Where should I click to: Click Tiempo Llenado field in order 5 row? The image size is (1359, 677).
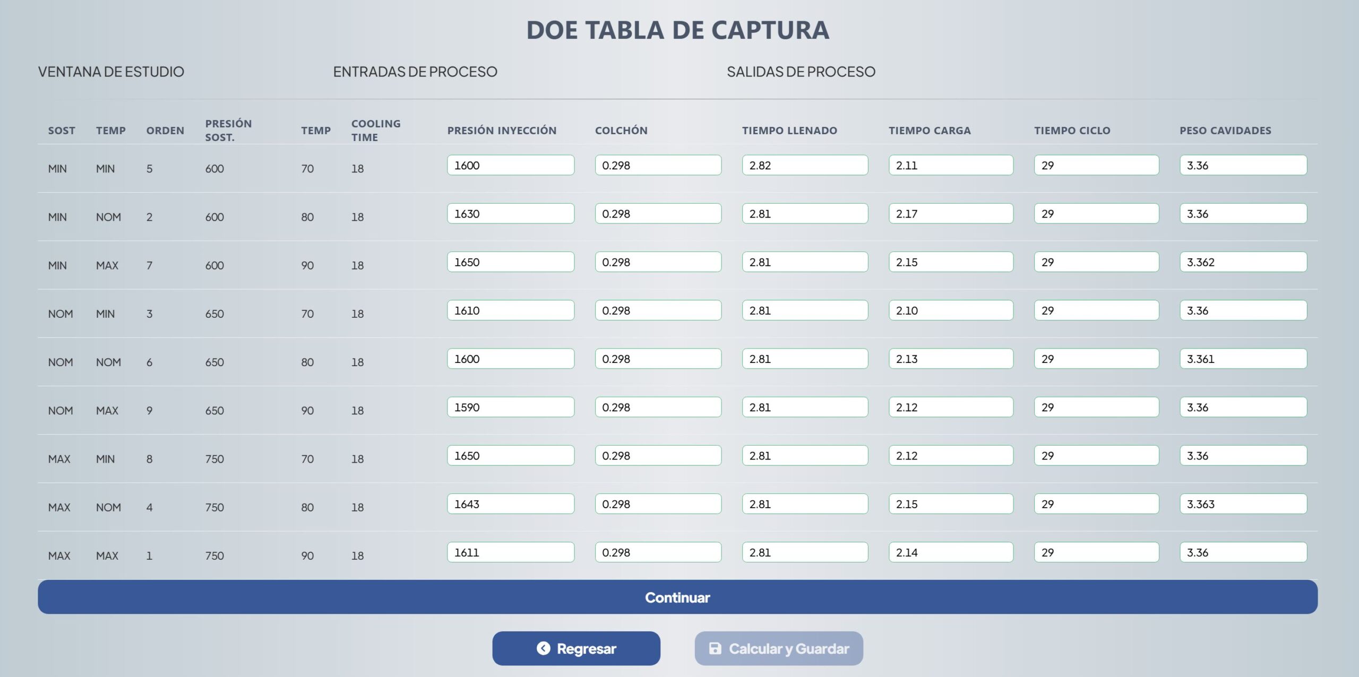[x=804, y=166]
